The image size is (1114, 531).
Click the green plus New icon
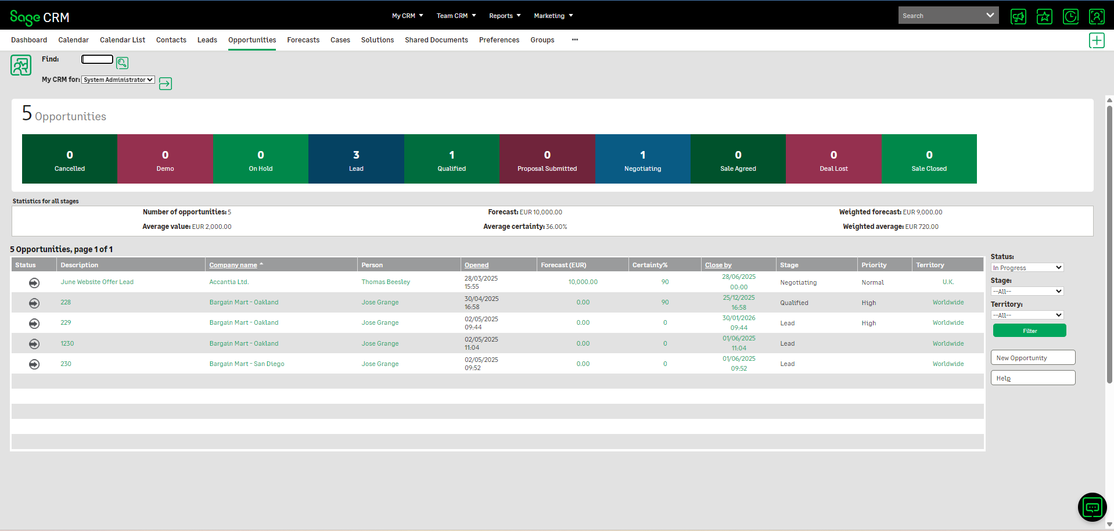pos(1097,40)
